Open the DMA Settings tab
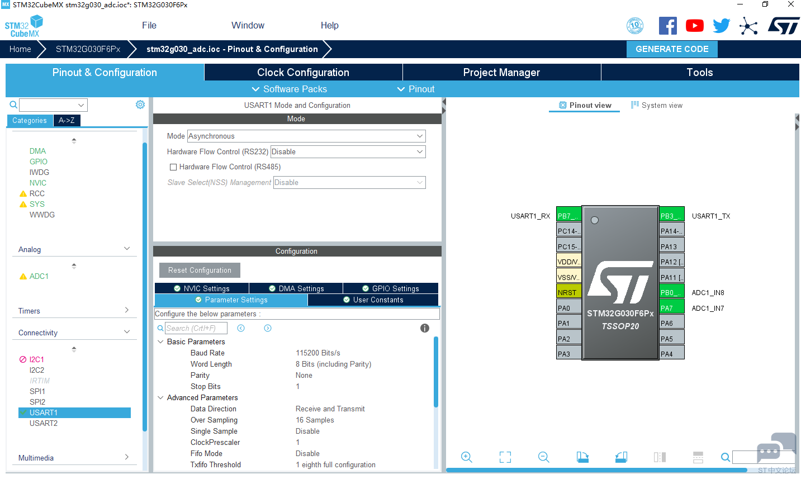This screenshot has width=801, height=479. coord(296,288)
